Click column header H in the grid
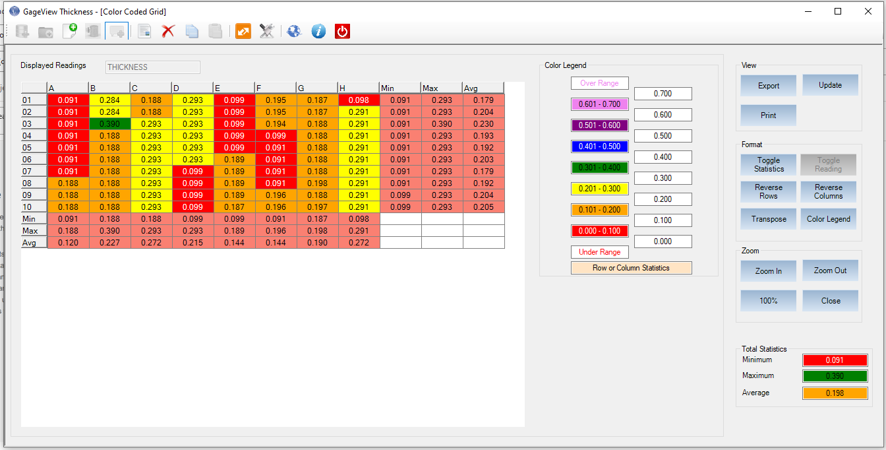The image size is (886, 450). [358, 88]
